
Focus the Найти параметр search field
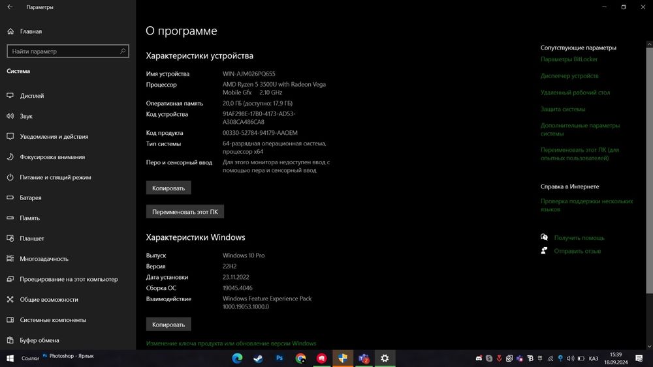[68, 51]
